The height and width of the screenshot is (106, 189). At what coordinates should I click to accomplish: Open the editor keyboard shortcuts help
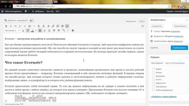coord(73,31)
